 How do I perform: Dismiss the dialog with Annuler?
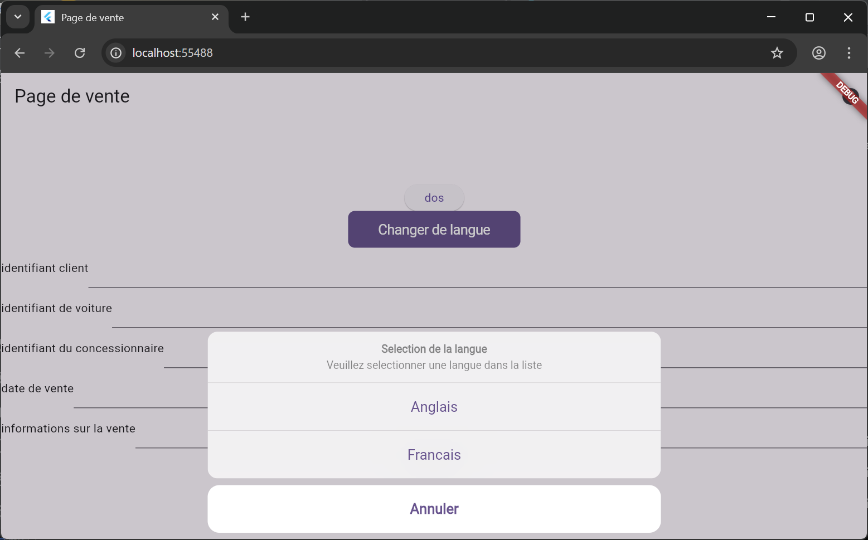pos(434,508)
